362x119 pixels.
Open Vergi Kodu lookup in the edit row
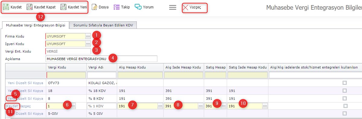pyautogui.click(x=73, y=106)
